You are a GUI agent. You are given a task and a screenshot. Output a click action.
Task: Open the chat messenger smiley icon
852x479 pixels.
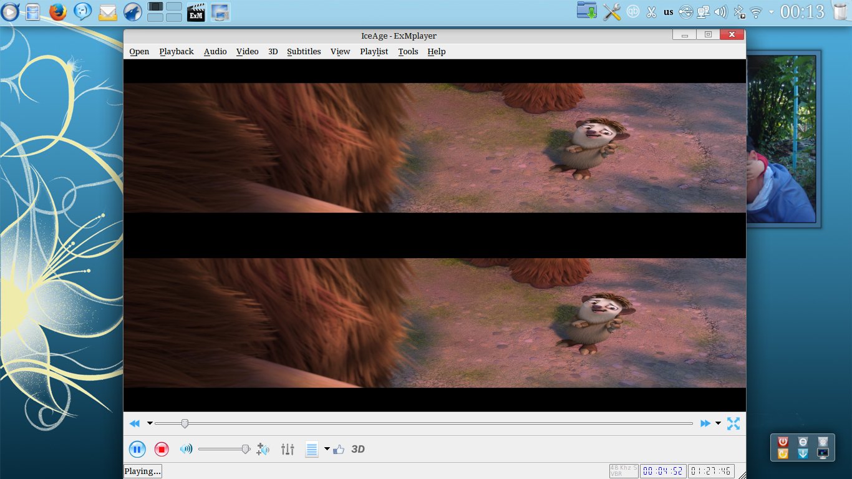pos(82,11)
